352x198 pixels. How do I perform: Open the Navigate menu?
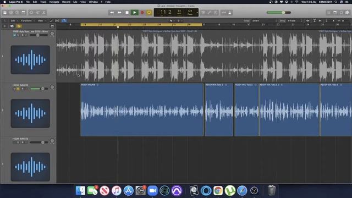54,2
